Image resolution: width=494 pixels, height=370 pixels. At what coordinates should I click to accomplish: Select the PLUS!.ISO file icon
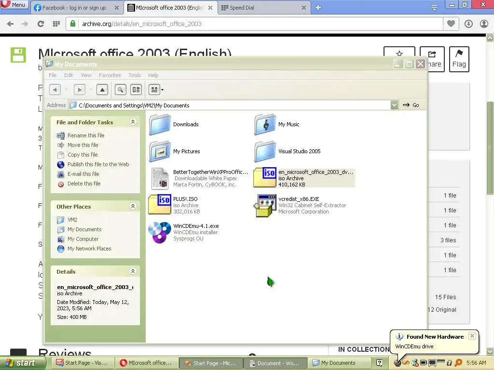pyautogui.click(x=160, y=204)
